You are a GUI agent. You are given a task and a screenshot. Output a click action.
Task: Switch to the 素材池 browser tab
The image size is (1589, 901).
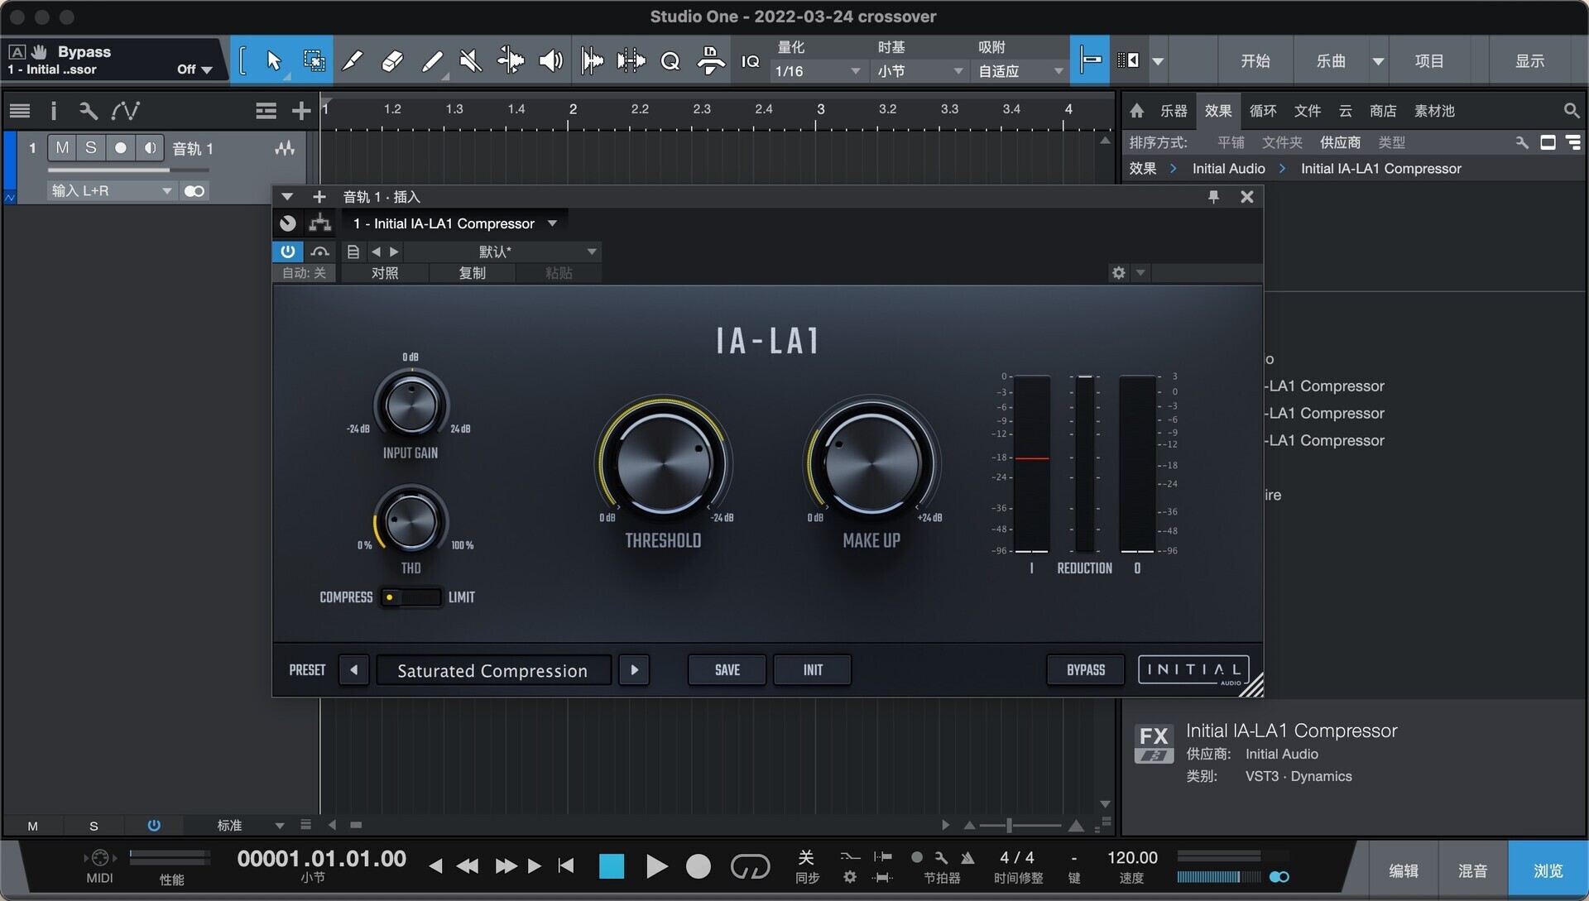[1434, 111]
